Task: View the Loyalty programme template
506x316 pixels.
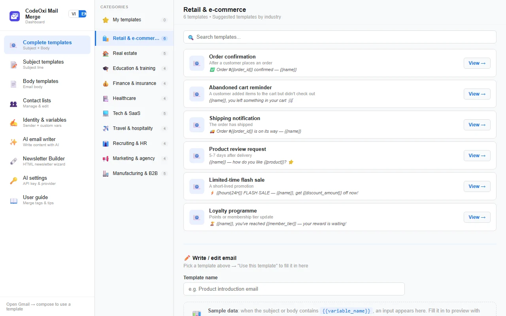Action: pos(477,217)
